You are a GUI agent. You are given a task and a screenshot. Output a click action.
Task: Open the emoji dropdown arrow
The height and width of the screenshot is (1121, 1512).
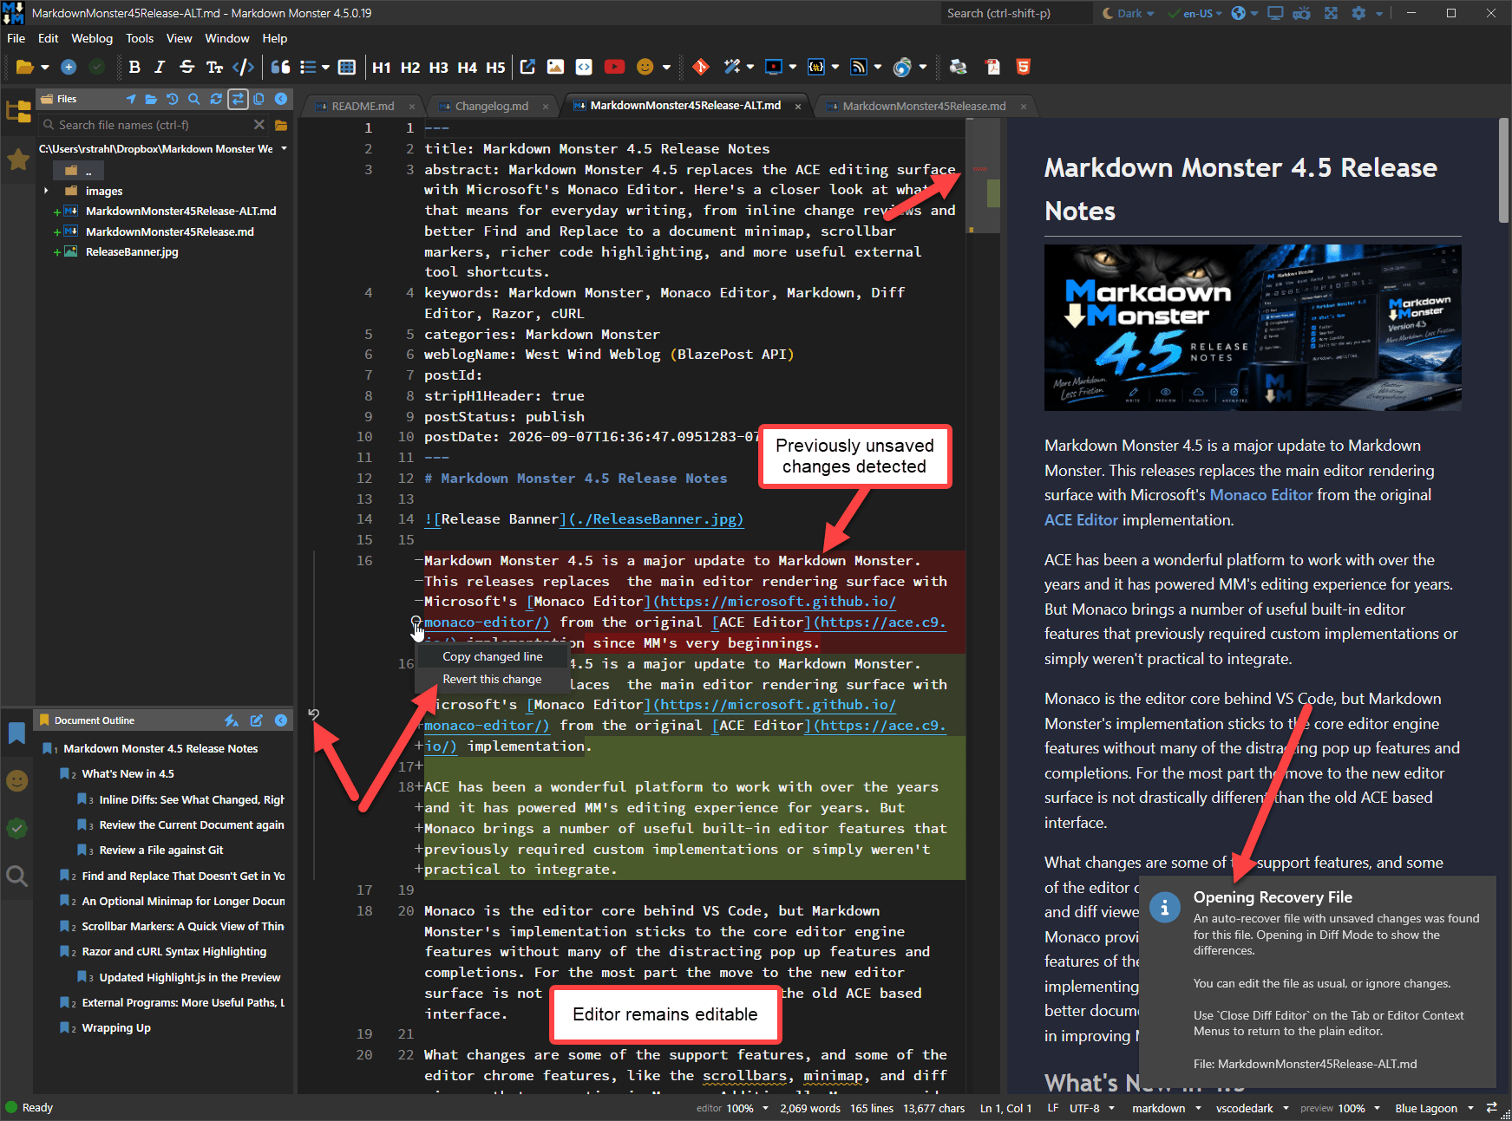pos(666,67)
